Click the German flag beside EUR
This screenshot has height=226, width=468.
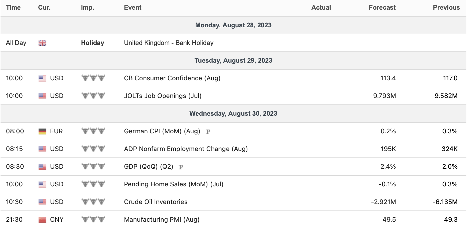click(42, 131)
